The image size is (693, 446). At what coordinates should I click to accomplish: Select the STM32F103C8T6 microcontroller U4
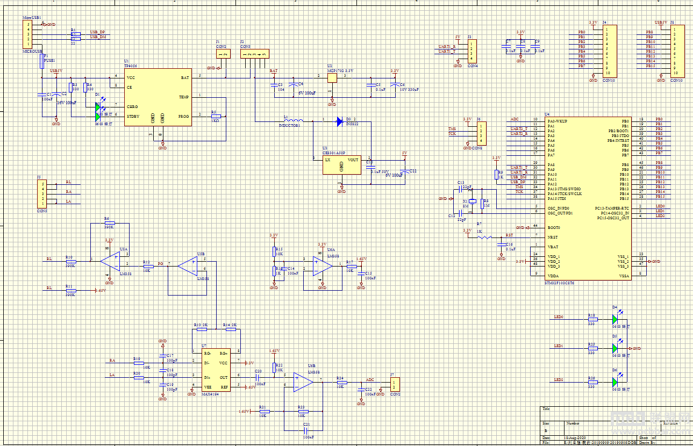pos(588,198)
